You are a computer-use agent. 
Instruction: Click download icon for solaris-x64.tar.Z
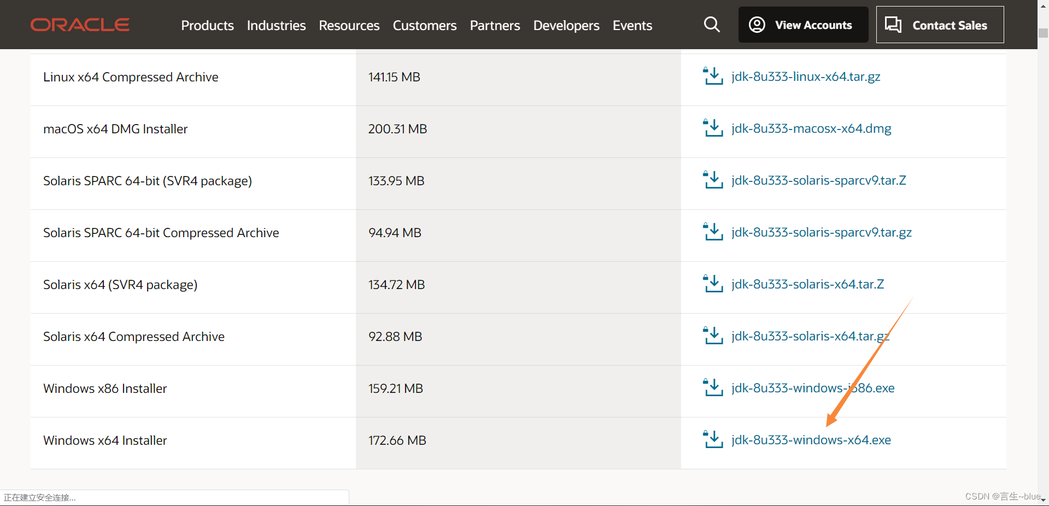point(713,284)
